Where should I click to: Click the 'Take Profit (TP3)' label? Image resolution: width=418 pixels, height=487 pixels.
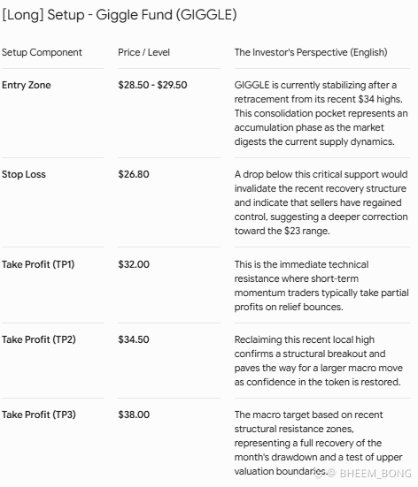(39, 415)
